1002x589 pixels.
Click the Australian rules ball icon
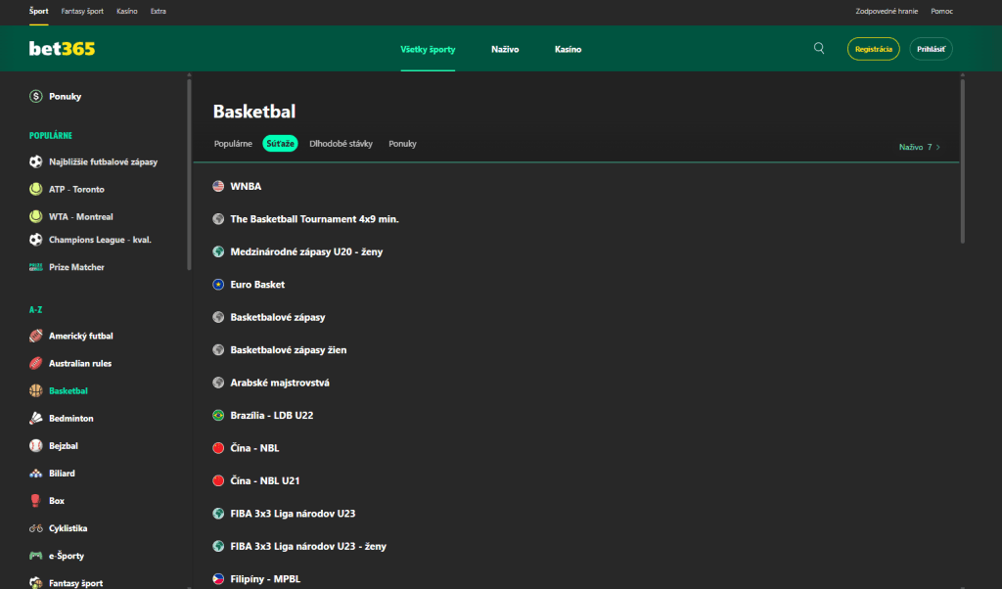[36, 364]
